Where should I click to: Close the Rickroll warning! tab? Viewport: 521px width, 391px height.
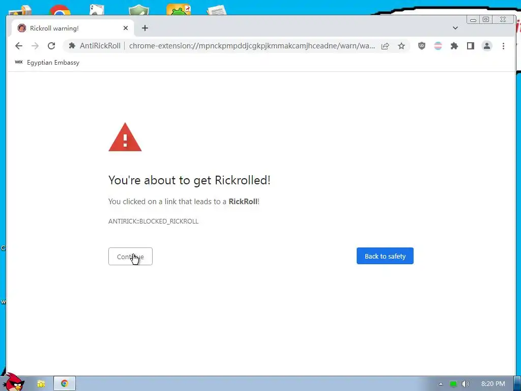(x=126, y=29)
